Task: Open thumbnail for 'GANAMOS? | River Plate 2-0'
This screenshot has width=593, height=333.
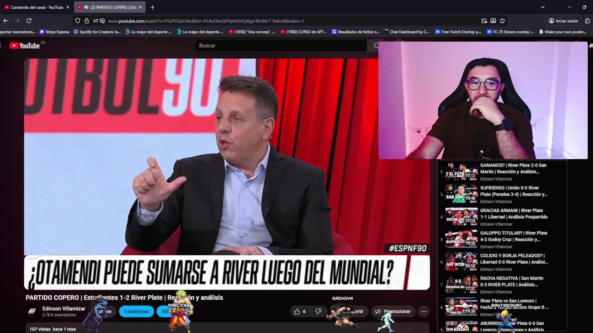Action: (x=461, y=171)
